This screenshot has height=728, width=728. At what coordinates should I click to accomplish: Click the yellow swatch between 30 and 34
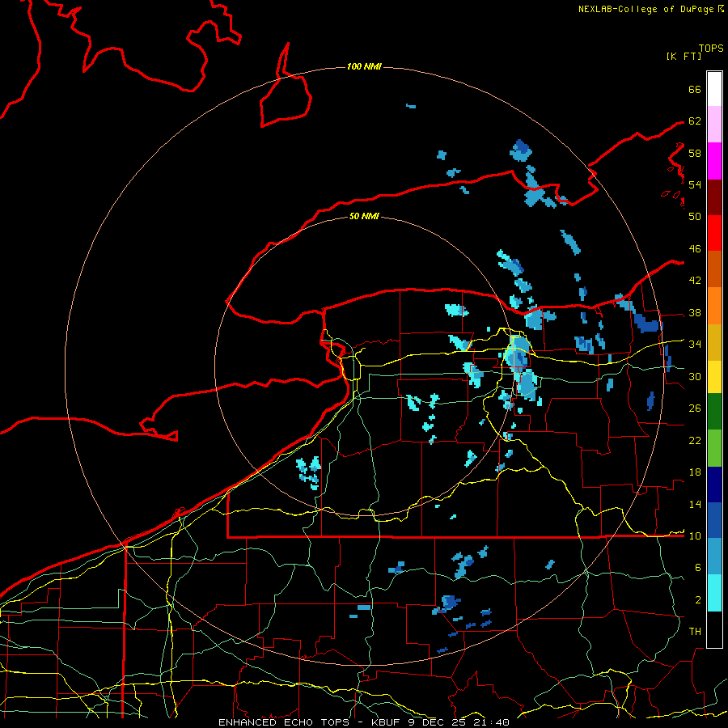714,377
